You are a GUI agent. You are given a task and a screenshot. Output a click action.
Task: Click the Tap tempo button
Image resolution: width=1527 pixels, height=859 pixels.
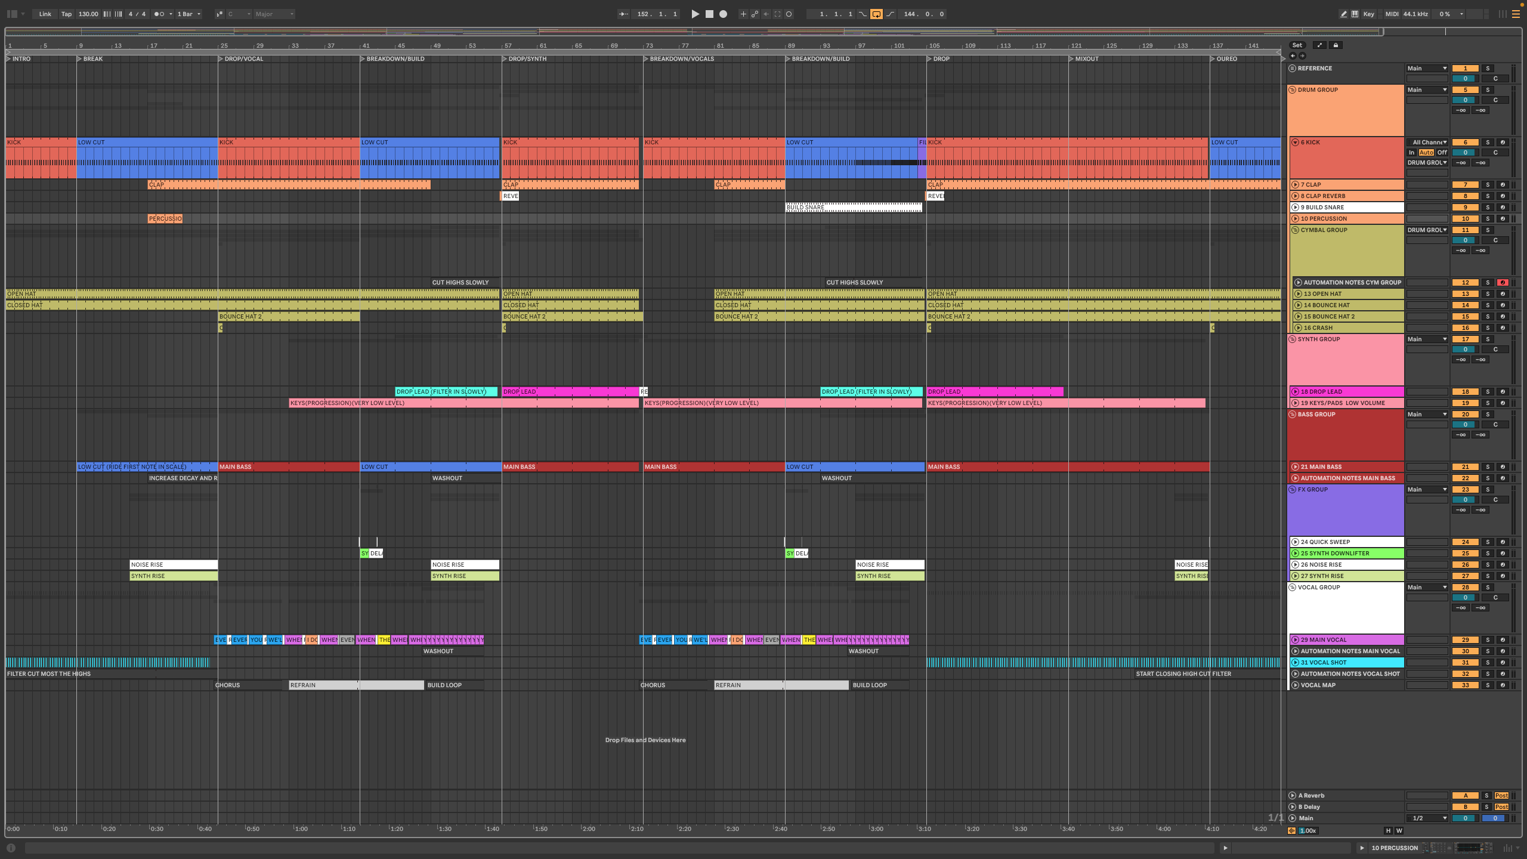[66, 14]
